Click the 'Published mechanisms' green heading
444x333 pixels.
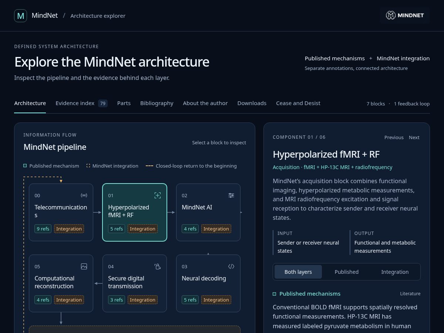tap(310, 294)
